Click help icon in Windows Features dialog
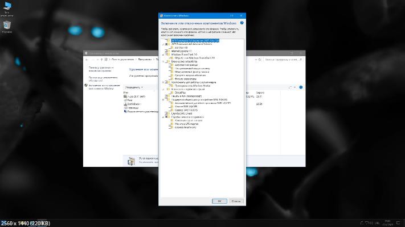The image size is (405, 227). [242, 23]
